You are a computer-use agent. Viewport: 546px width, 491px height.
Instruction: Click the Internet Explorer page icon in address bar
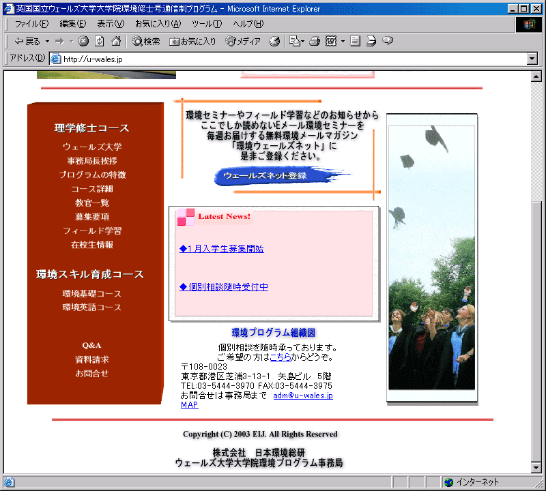tap(56, 59)
